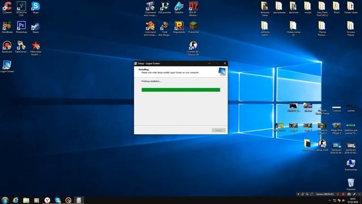Open the Photoshop desktop shortcut
Viewport: 362px width, 204px height.
(x=21, y=27)
